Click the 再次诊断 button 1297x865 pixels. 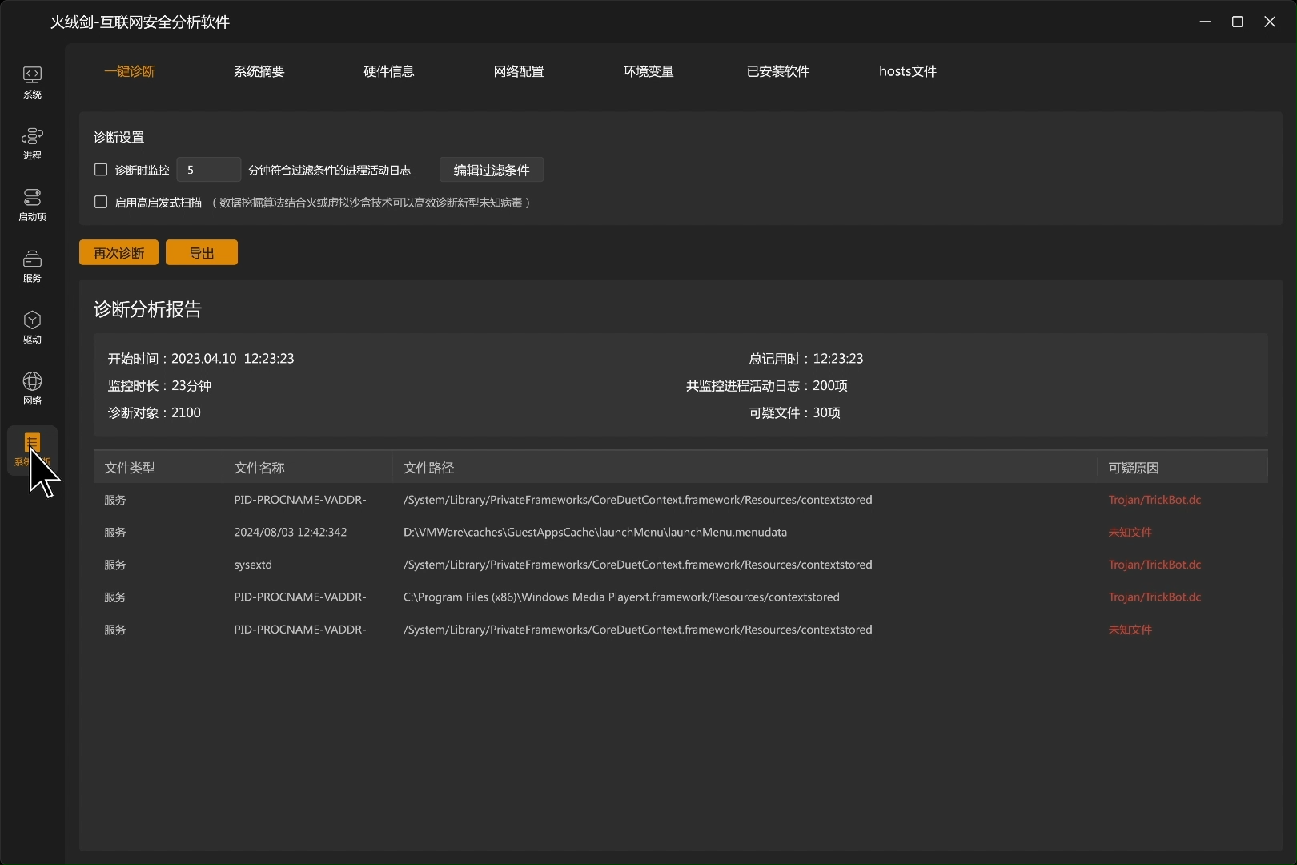pos(118,253)
